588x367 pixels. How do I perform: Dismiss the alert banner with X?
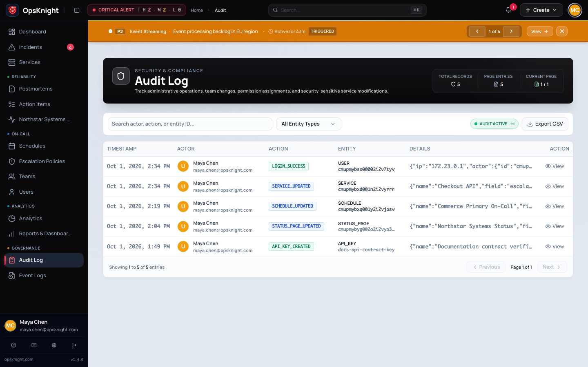click(562, 31)
